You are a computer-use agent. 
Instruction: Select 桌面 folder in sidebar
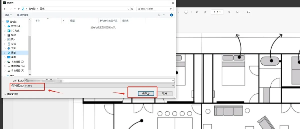click(13, 57)
